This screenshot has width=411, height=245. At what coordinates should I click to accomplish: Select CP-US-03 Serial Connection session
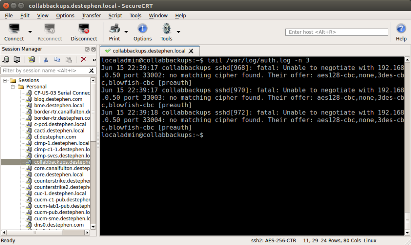(x=62, y=93)
